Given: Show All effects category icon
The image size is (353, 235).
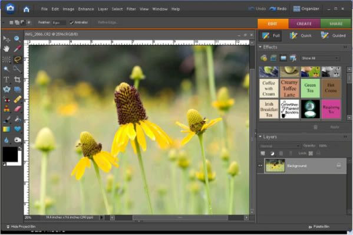Looking at the screenshot, I should (x=293, y=58).
